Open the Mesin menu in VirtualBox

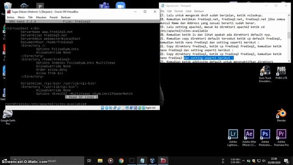coord(21,17)
